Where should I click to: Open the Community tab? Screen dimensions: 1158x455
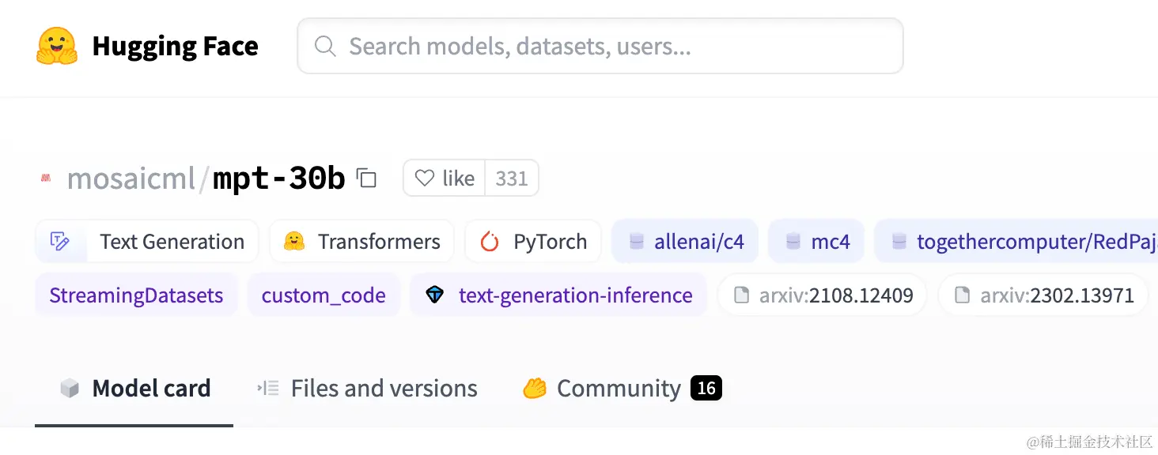pos(621,389)
